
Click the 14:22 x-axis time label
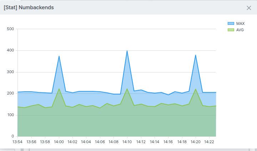coord(209,142)
